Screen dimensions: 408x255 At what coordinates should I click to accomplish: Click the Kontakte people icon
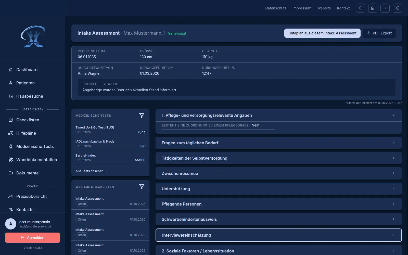tap(11, 210)
